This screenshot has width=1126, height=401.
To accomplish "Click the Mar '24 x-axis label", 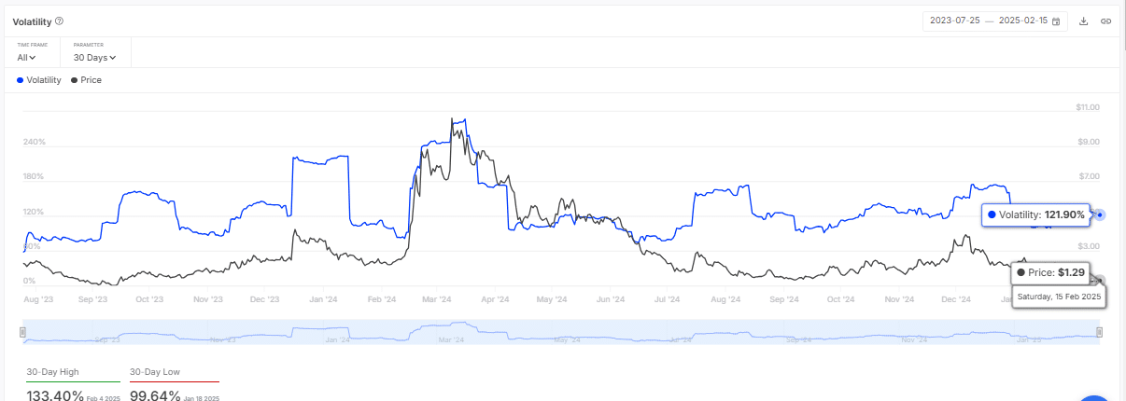I will (x=437, y=299).
